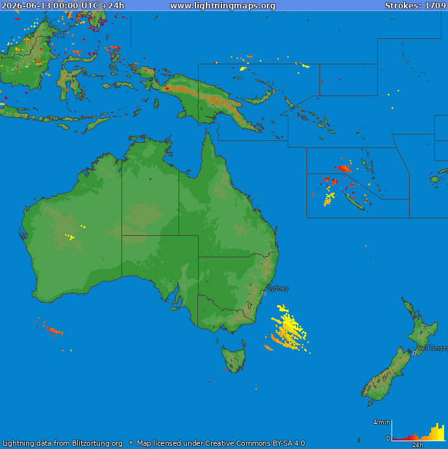Click the Strokes: 1709 counter

(416, 6)
